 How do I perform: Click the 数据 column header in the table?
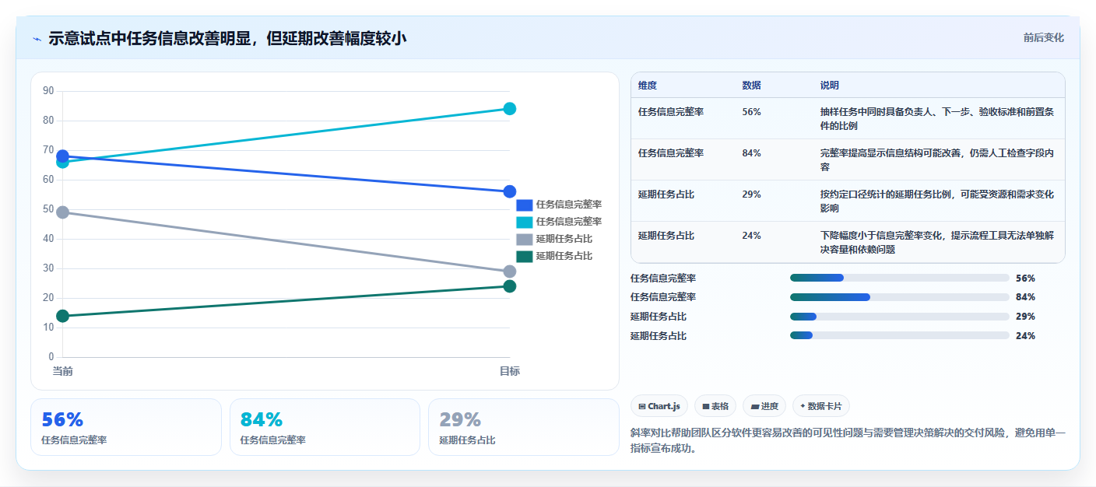752,86
